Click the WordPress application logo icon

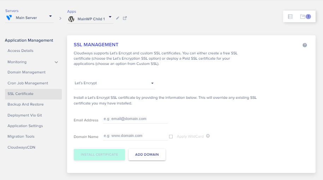71,19
